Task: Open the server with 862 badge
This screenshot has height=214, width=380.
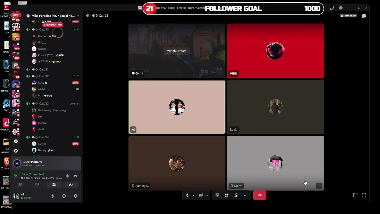Action: pyautogui.click(x=16, y=45)
